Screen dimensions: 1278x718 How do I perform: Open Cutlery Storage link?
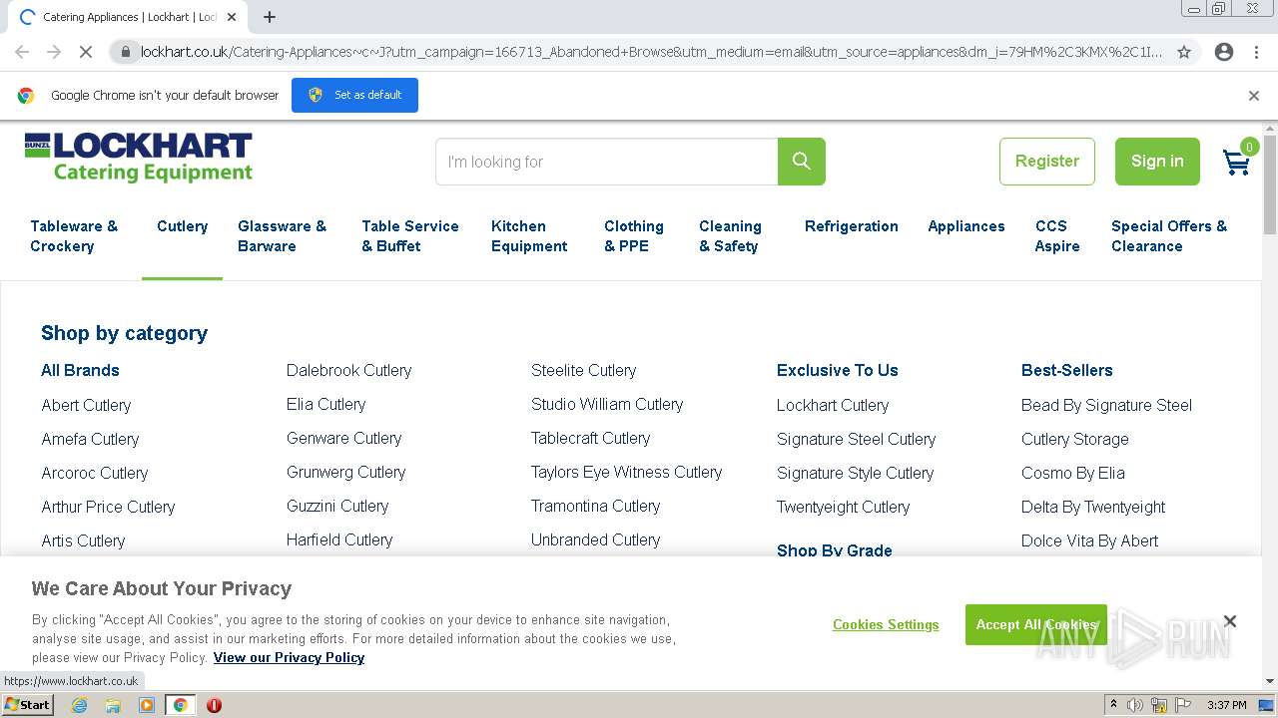pos(1075,439)
